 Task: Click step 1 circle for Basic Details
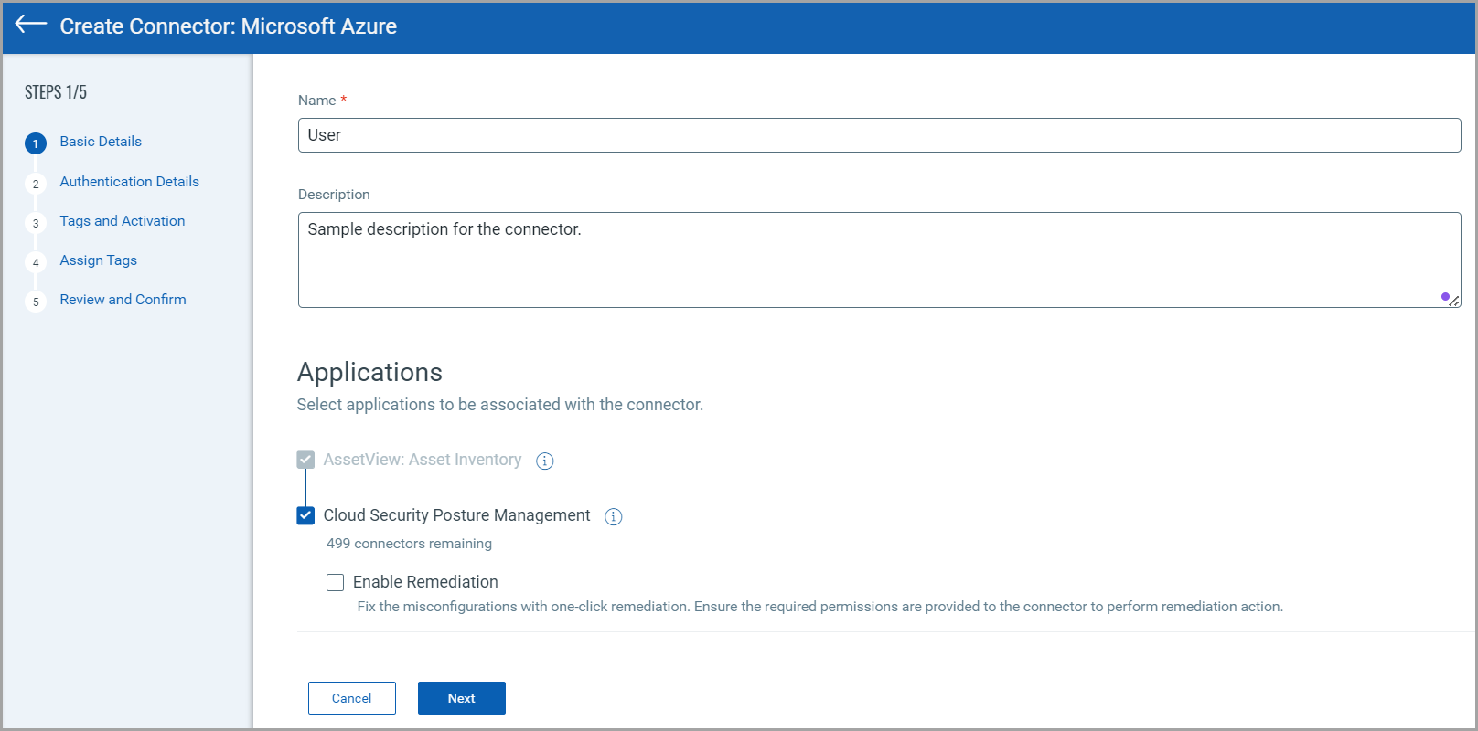[x=36, y=143]
